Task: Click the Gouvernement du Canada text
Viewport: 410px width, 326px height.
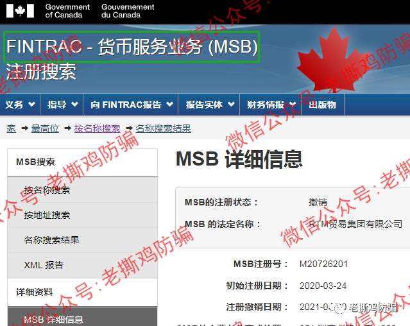Action: pos(128,11)
